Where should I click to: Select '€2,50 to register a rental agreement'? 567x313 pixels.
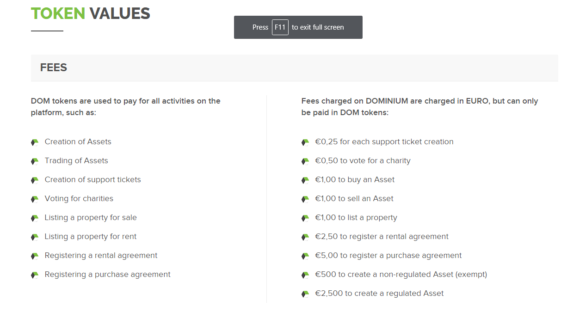(x=382, y=237)
